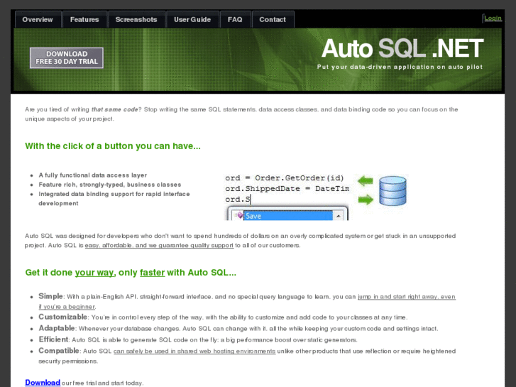The height and width of the screenshot is (387, 516).
Task: Click 'Integrated data binding support' bullet
Action: pos(114,199)
